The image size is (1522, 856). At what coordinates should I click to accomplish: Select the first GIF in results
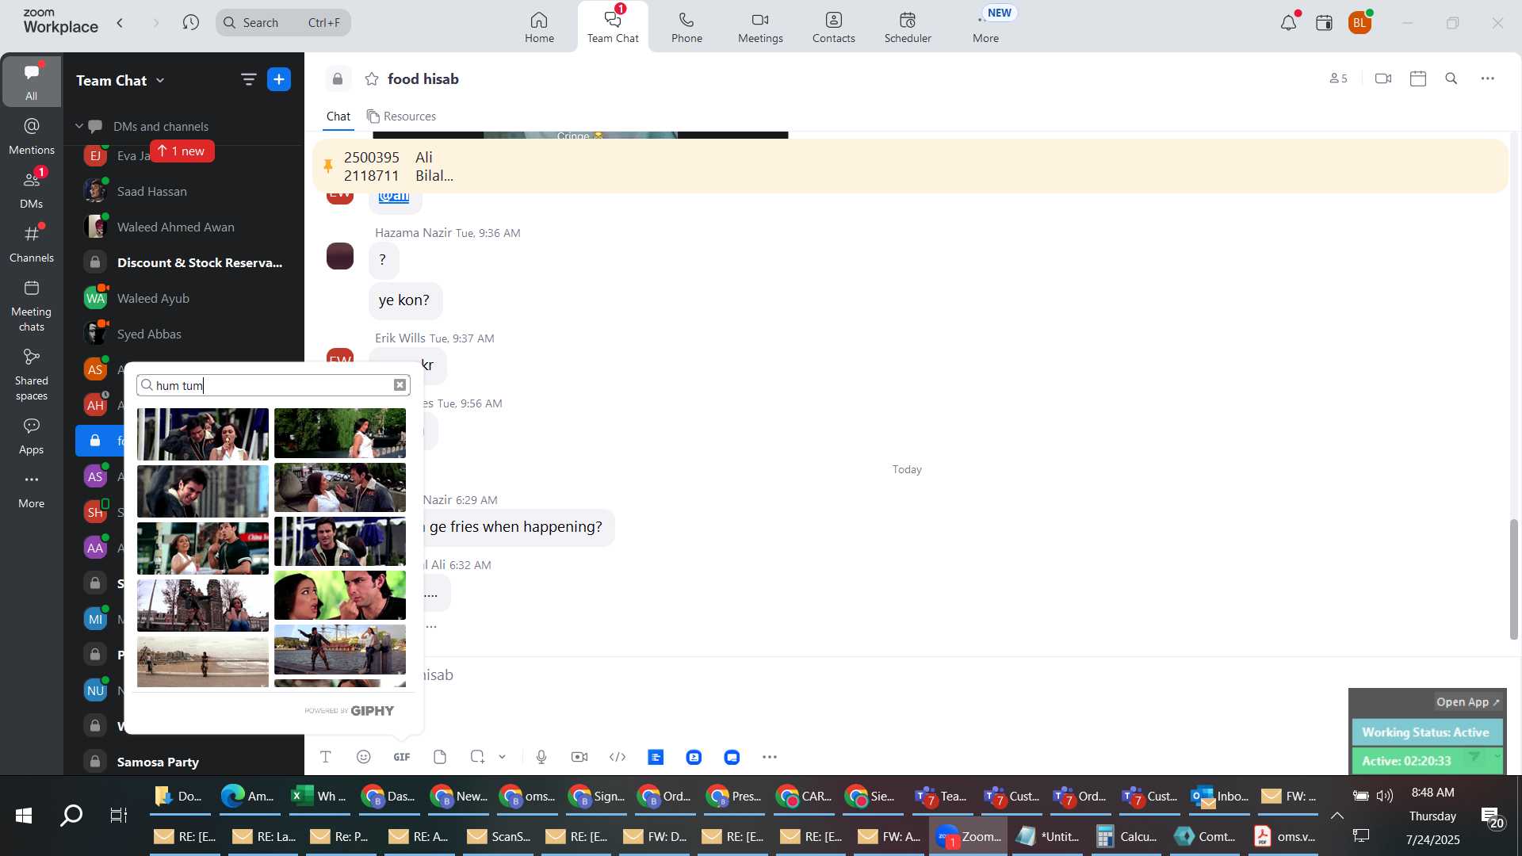tap(203, 434)
